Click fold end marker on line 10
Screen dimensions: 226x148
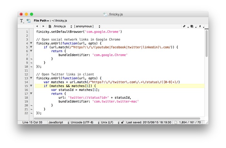click(x=31, y=67)
